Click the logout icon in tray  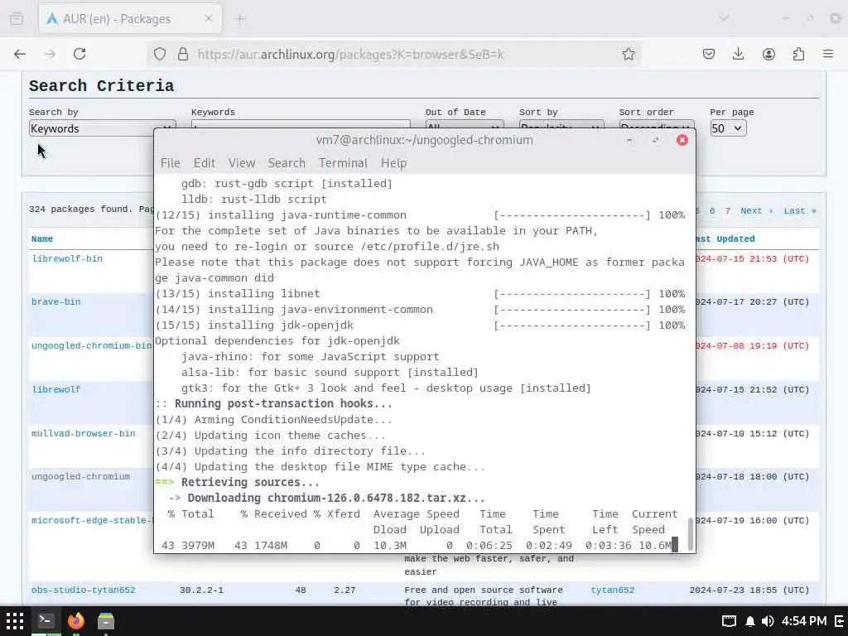[840, 621]
